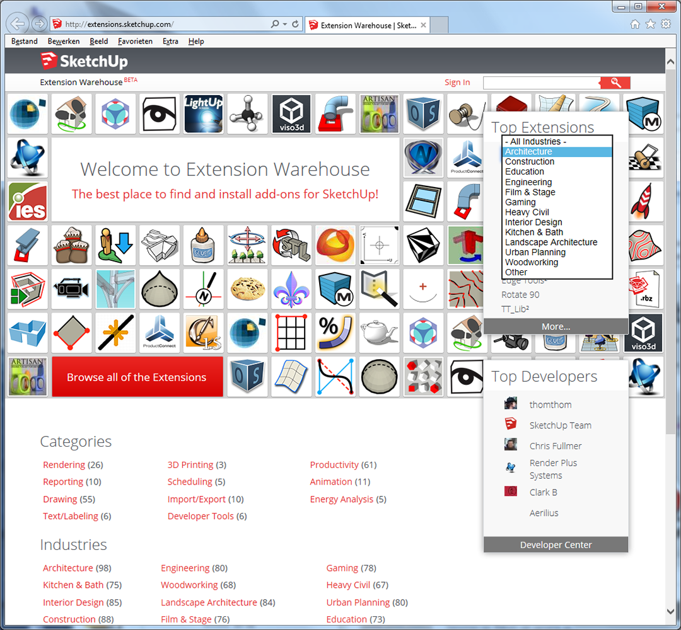Go back with browser back arrow
This screenshot has width=681, height=630.
click(18, 24)
